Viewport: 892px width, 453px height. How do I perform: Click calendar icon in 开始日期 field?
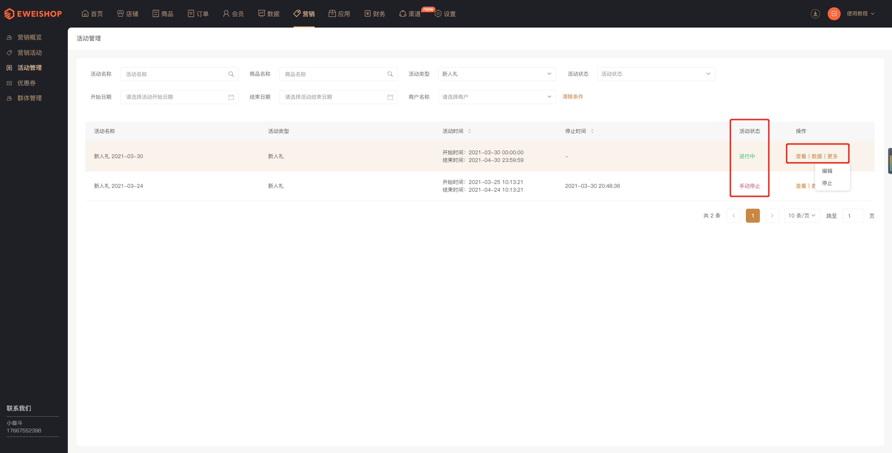231,97
